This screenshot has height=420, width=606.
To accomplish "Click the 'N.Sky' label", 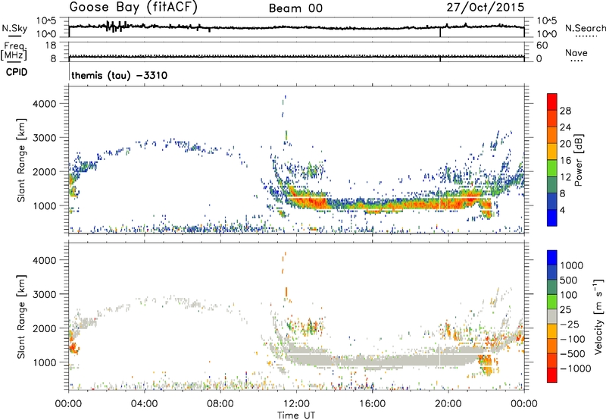I will pos(14,28).
